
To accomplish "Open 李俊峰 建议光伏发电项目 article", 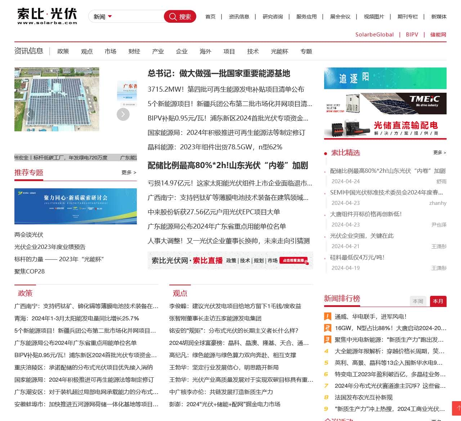I will tap(235, 306).
